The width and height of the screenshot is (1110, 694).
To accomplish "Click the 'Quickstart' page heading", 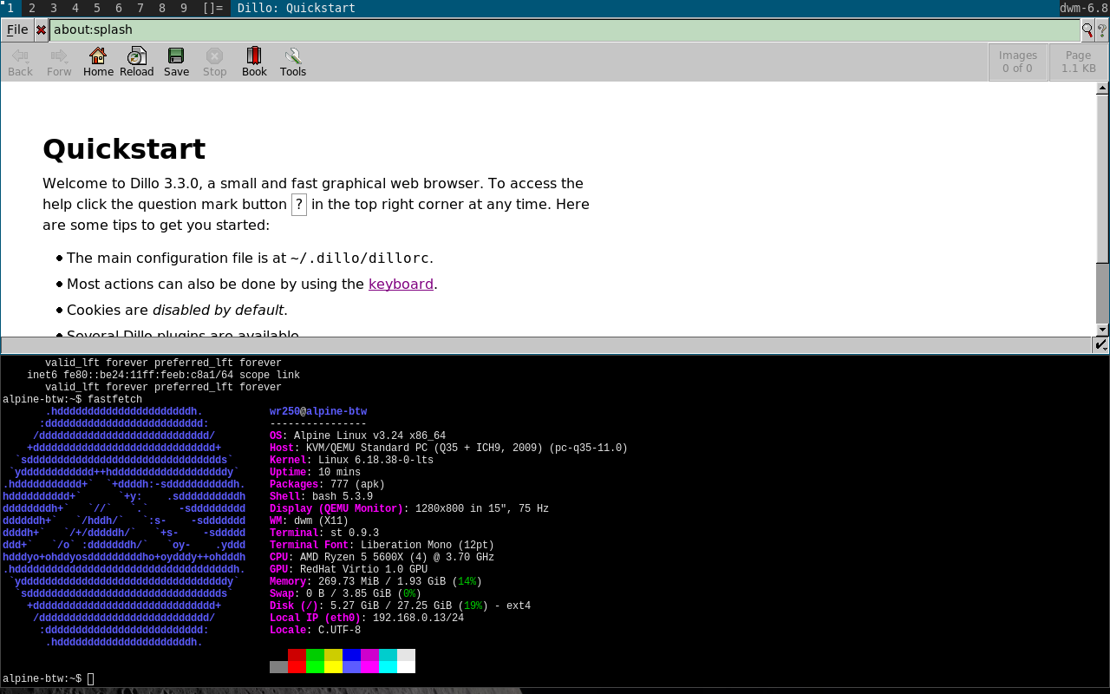I will click(x=124, y=149).
